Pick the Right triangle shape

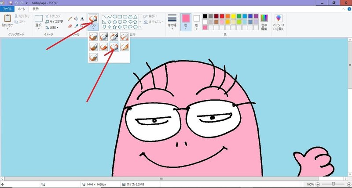click(104, 22)
